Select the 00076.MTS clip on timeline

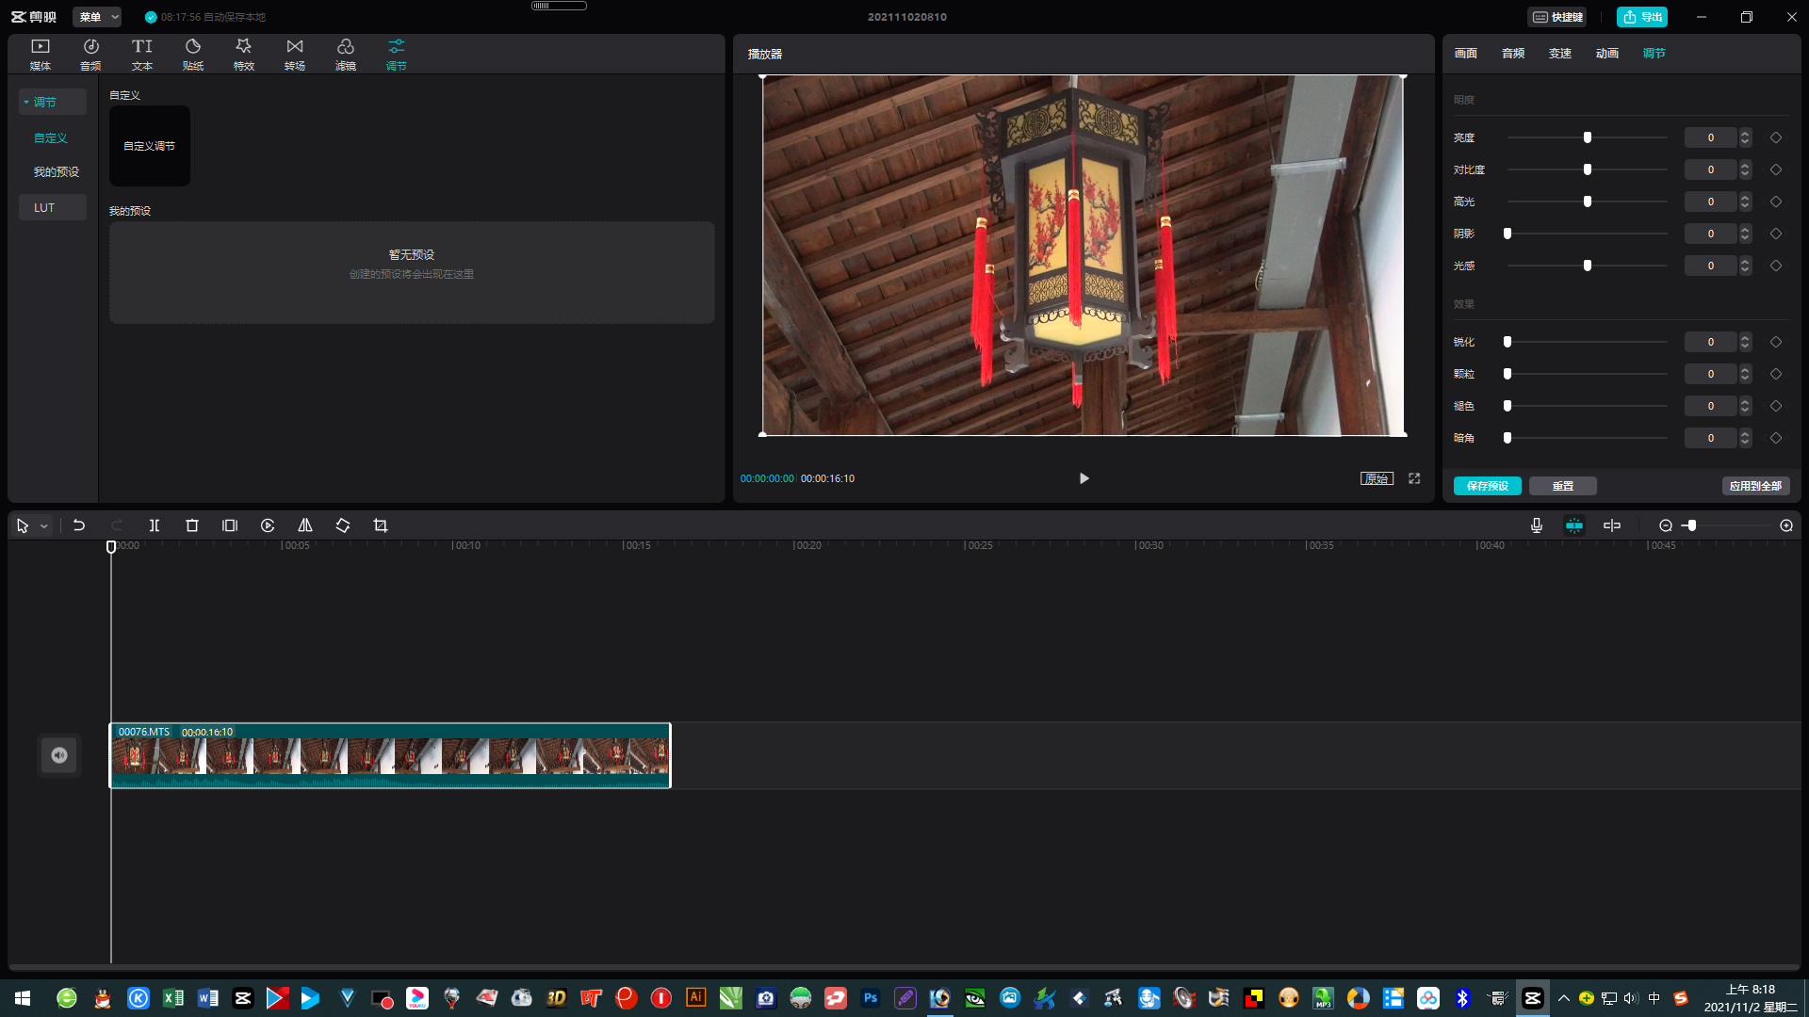coord(390,755)
